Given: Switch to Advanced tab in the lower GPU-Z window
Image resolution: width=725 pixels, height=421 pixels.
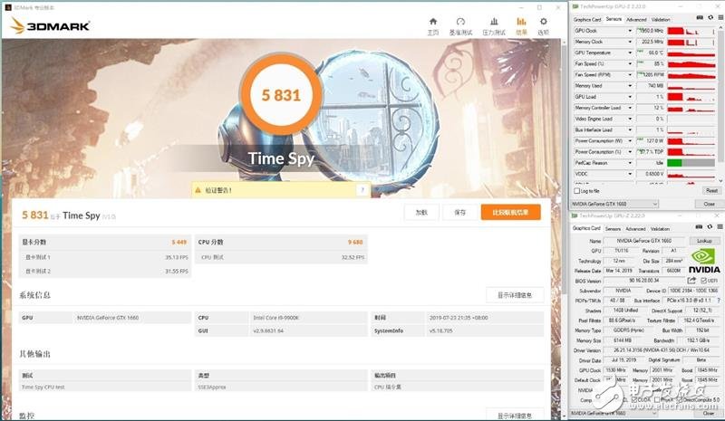Looking at the screenshot, I should click(635, 229).
